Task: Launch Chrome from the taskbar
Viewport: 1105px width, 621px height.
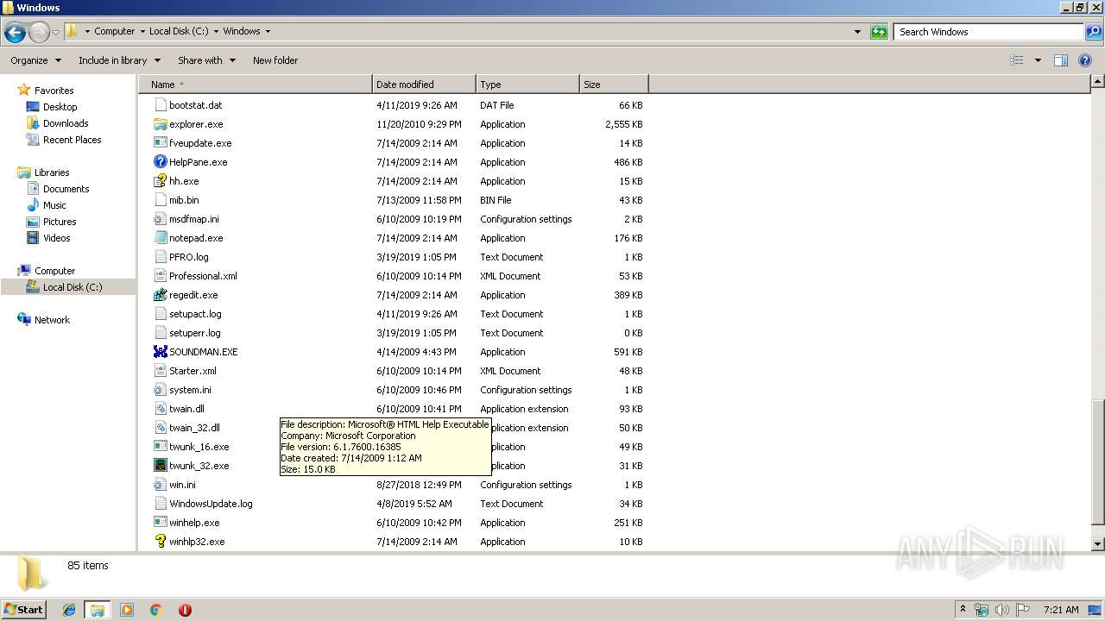Action: point(155,610)
